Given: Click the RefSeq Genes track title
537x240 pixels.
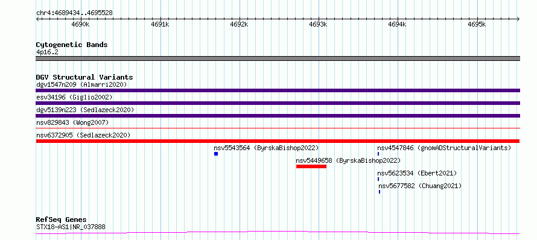Looking at the screenshot, I should point(61,219).
